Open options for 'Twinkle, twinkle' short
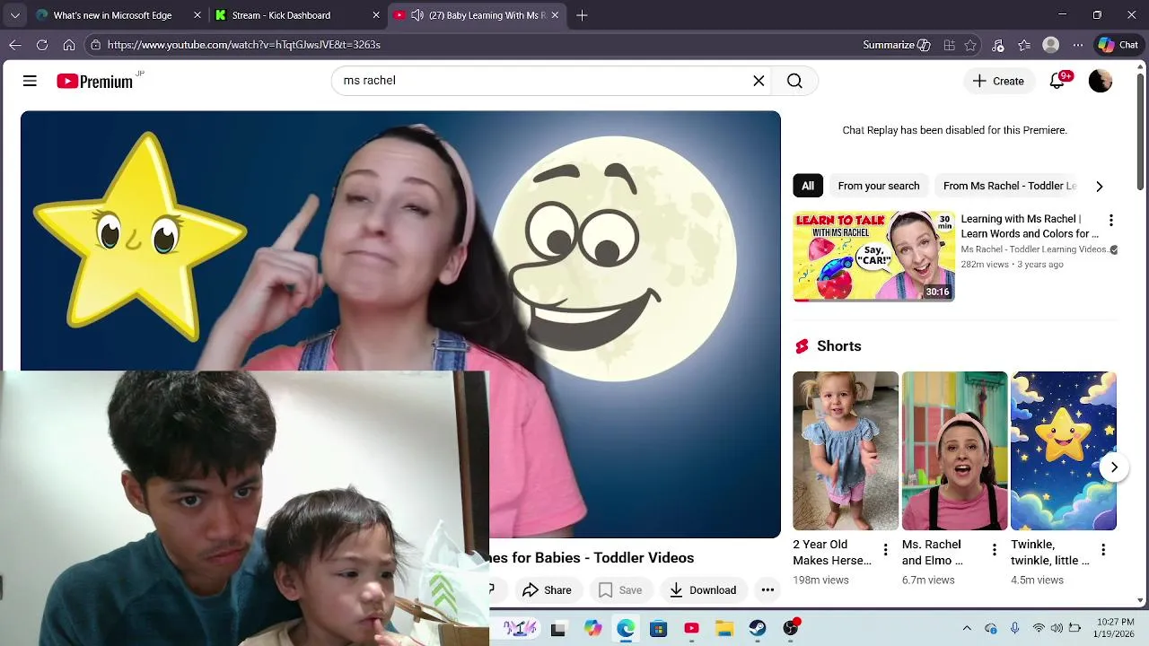 pos(1103,550)
